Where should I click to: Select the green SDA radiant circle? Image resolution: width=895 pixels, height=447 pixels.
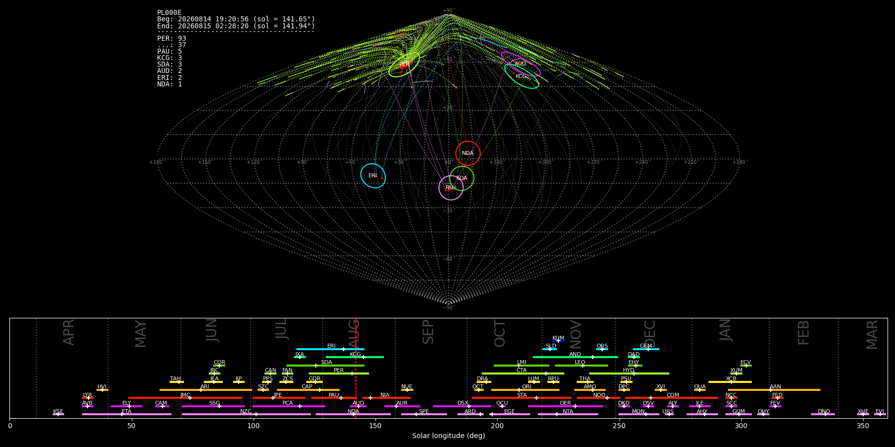click(x=461, y=178)
